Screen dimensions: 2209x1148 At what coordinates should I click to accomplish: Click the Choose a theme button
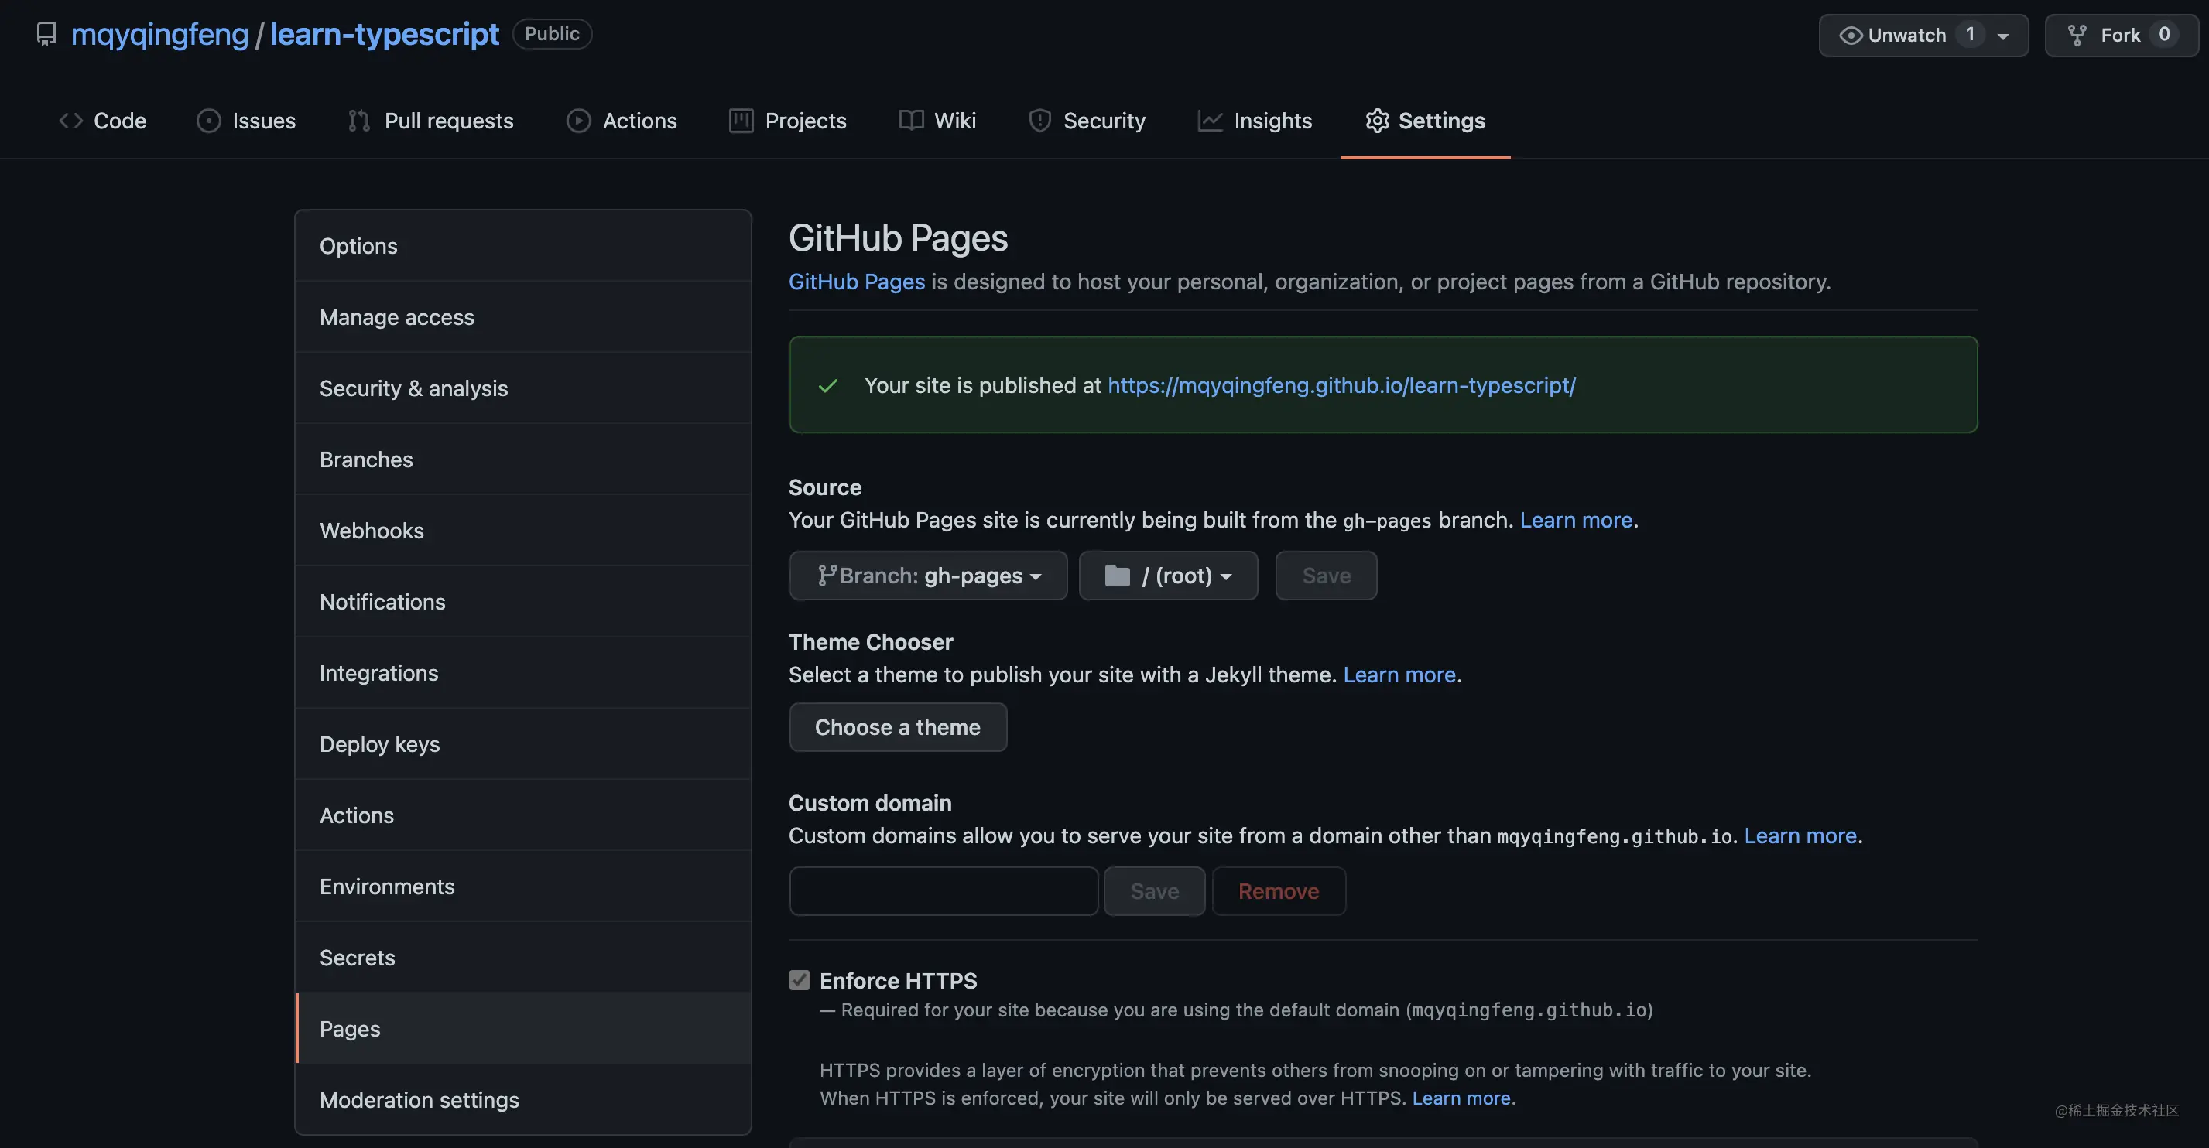point(897,727)
